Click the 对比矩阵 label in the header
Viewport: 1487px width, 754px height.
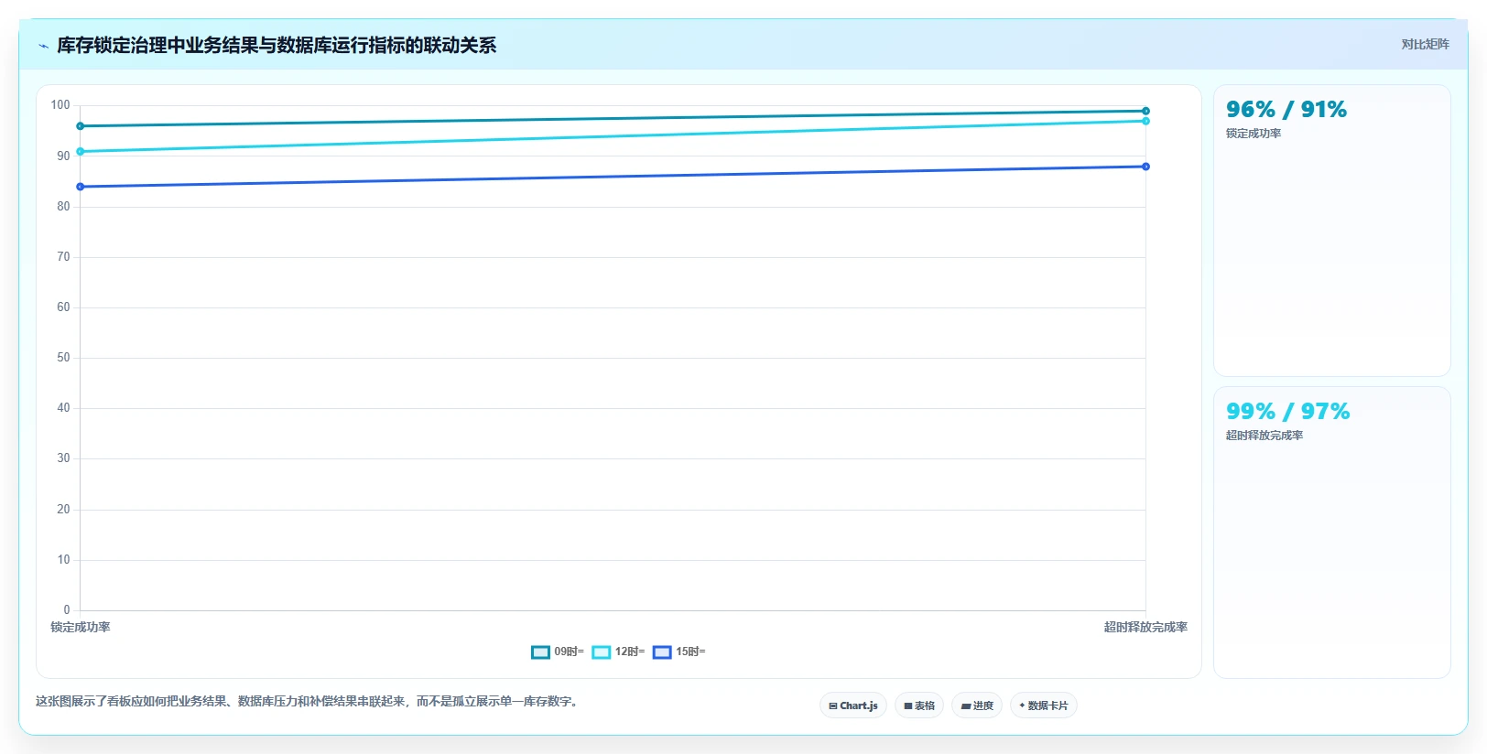coord(1425,44)
